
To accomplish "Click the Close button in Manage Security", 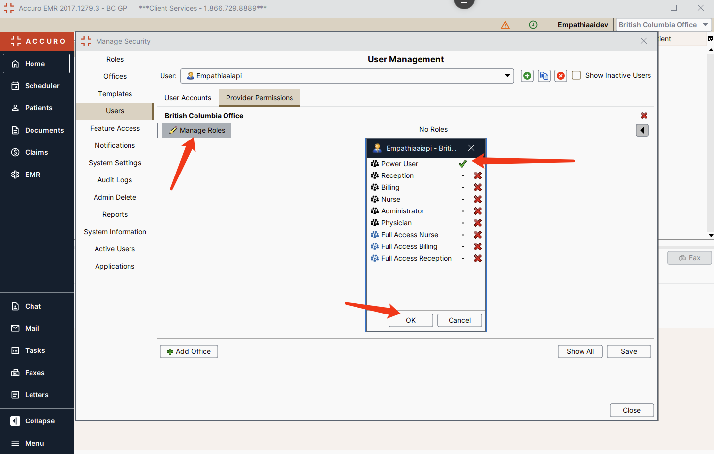I will click(632, 410).
